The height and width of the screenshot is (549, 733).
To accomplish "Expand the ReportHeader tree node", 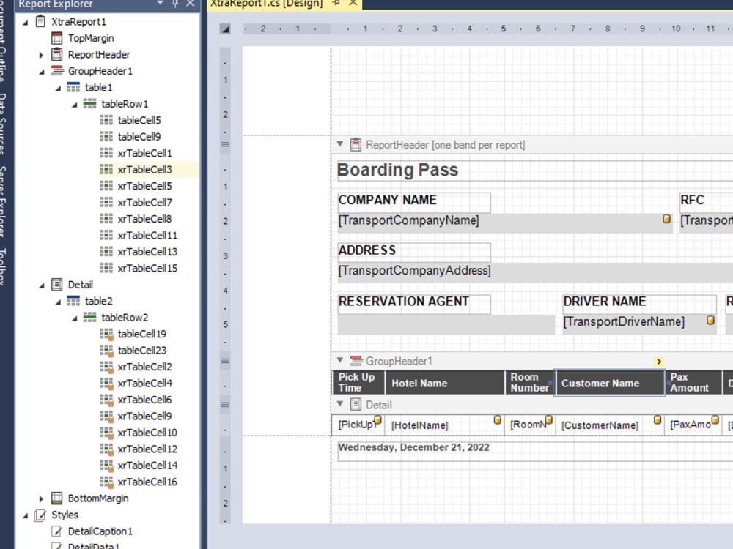I will click(x=40, y=54).
